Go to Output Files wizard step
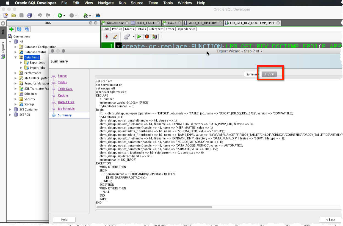 [66, 102]
